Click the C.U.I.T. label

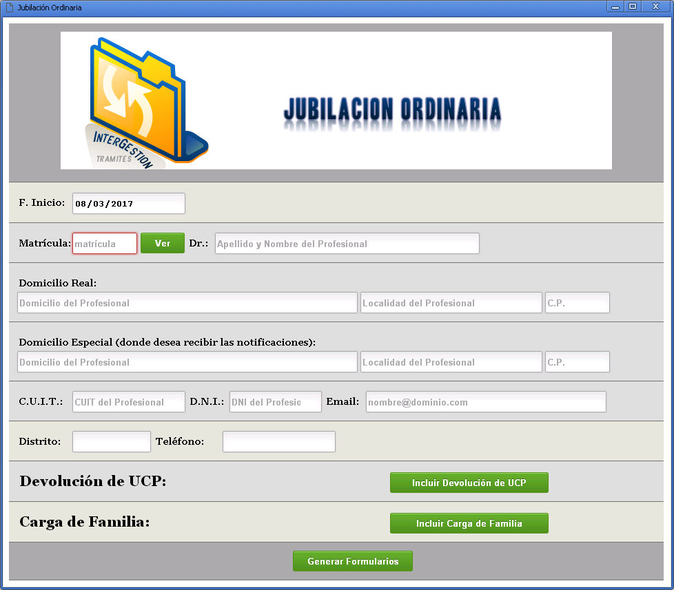(x=41, y=401)
